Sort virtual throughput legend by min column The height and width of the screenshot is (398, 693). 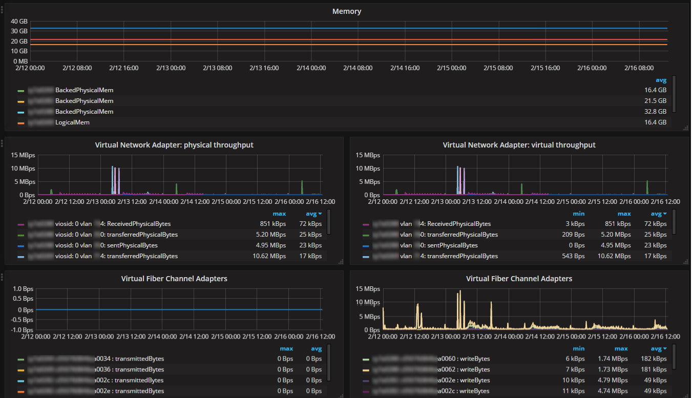pyautogui.click(x=579, y=214)
